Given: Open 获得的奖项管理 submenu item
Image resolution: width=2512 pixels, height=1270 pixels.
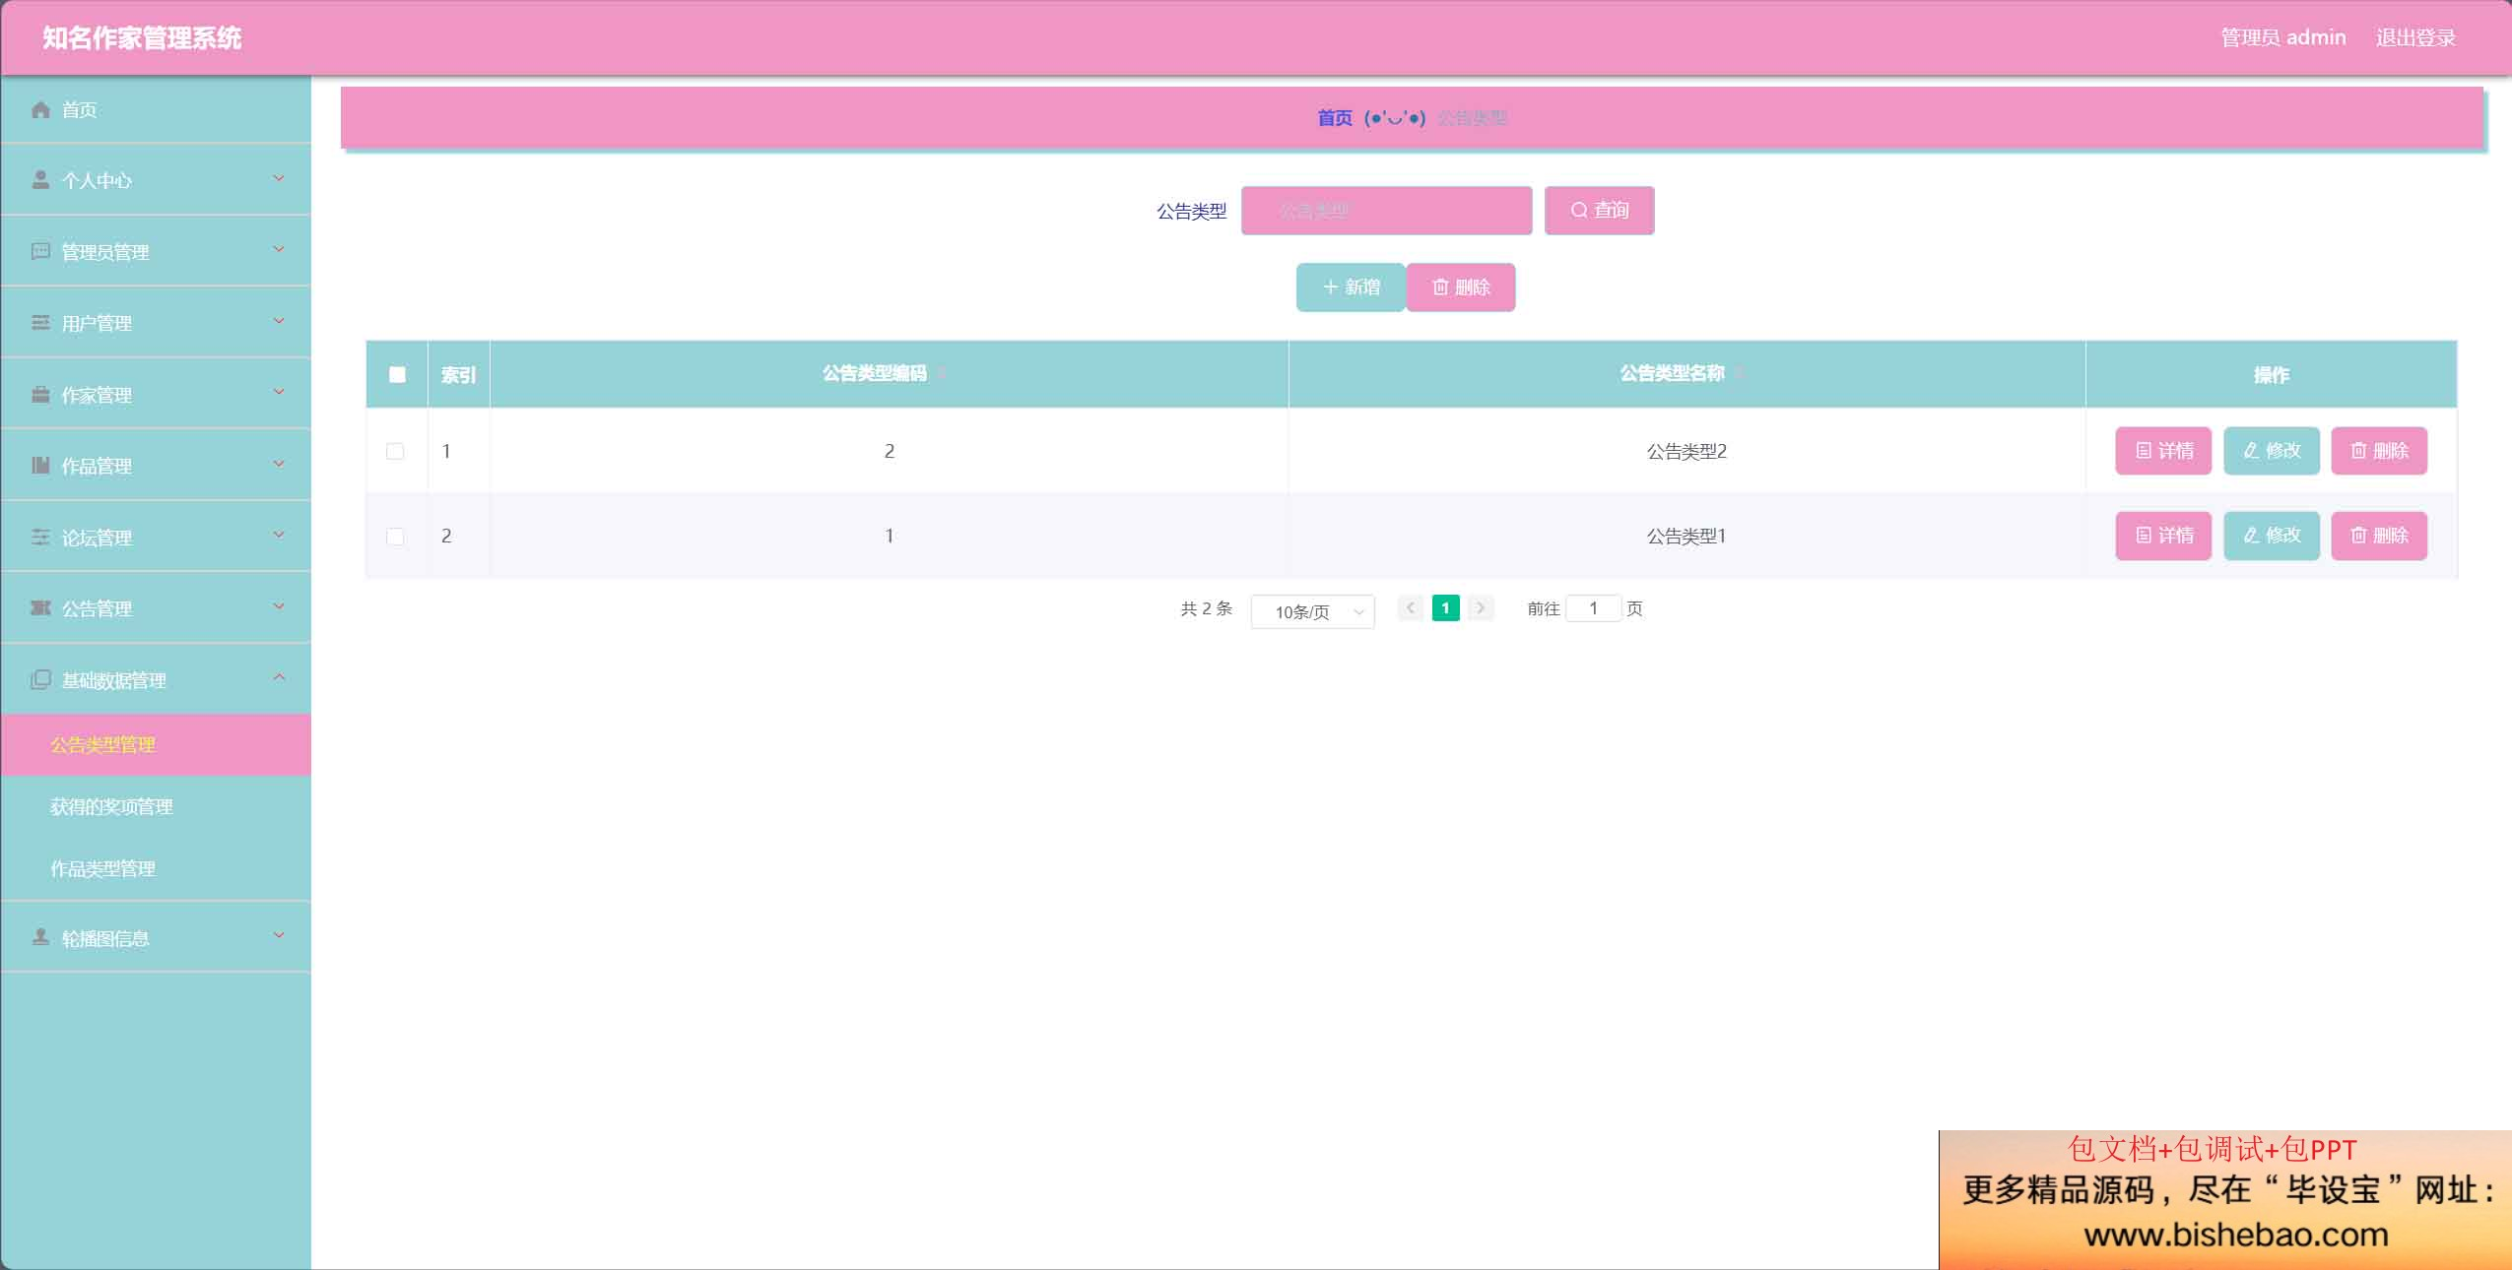Looking at the screenshot, I should [x=156, y=807].
